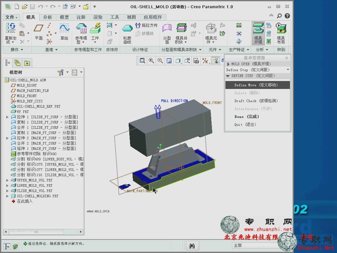The image size is (337, 253).
Task: Click the New file icon
Action: point(17,7)
